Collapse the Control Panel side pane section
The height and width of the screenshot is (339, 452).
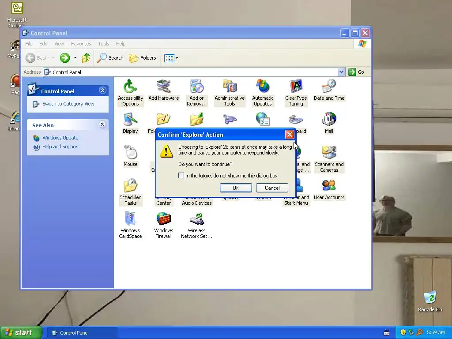pyautogui.click(x=102, y=90)
